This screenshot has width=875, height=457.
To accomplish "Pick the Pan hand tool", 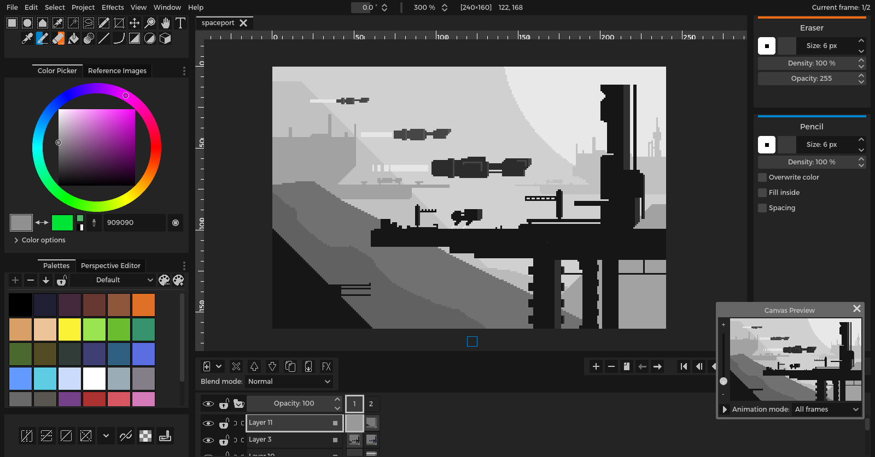I will (165, 23).
